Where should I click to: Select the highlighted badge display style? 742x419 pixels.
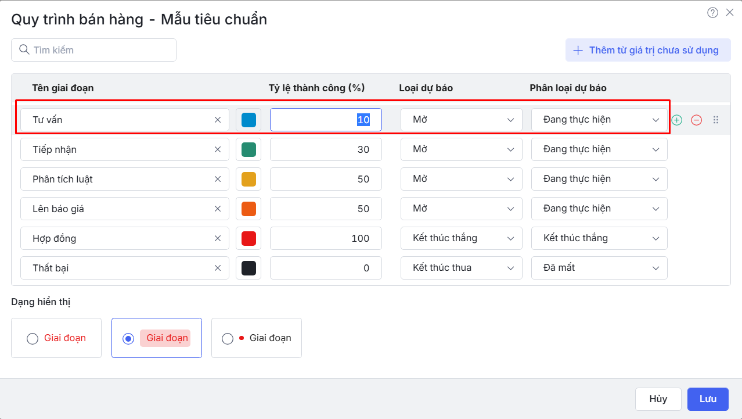pos(128,338)
